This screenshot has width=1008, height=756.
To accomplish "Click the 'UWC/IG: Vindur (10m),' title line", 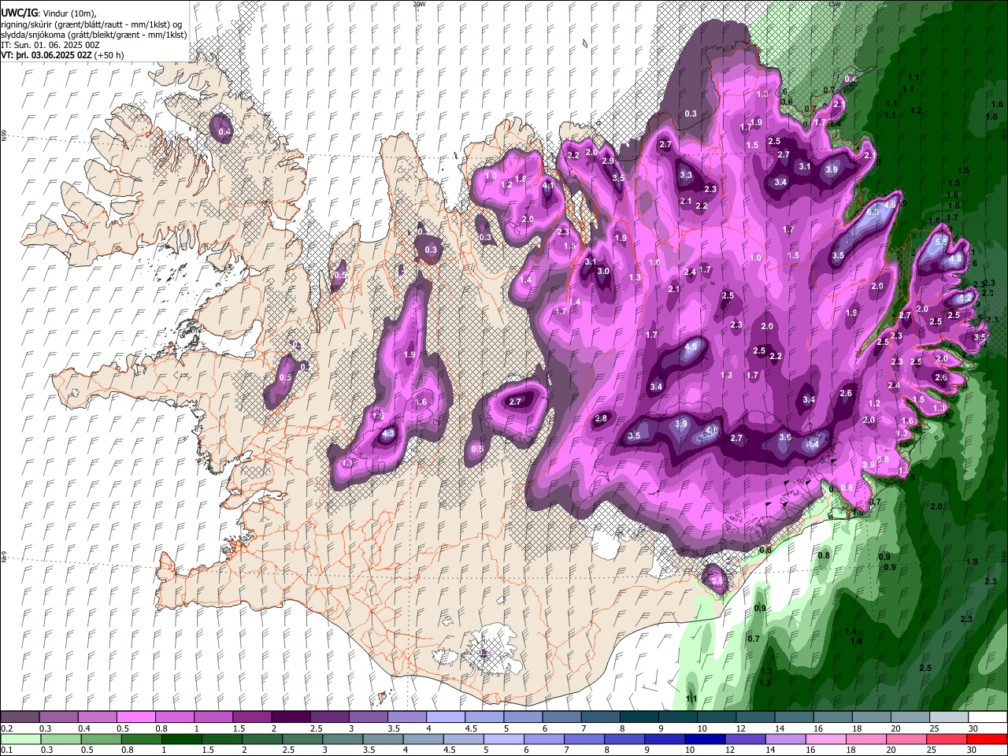I will (48, 13).
